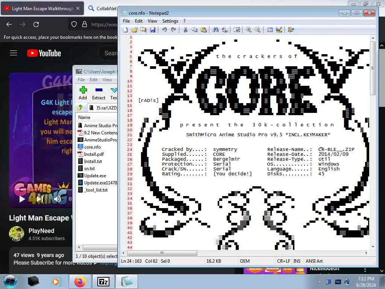
Task: Redo using the Notepad2 toolbar arrow
Action: (173, 30)
